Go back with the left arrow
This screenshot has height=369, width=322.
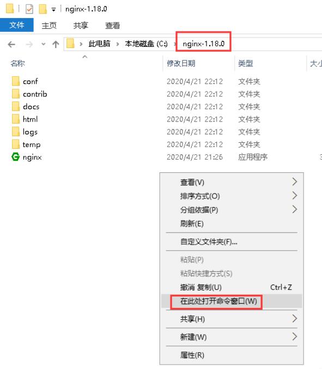coord(11,44)
